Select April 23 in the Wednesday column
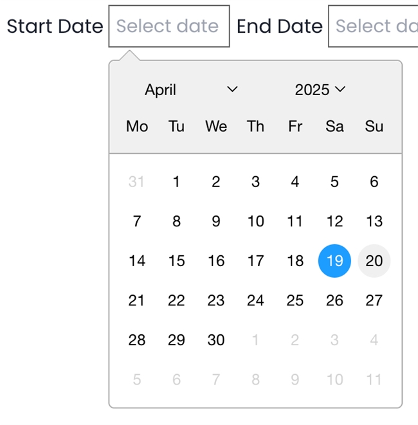Screen dimensions: 418x425 click(216, 300)
